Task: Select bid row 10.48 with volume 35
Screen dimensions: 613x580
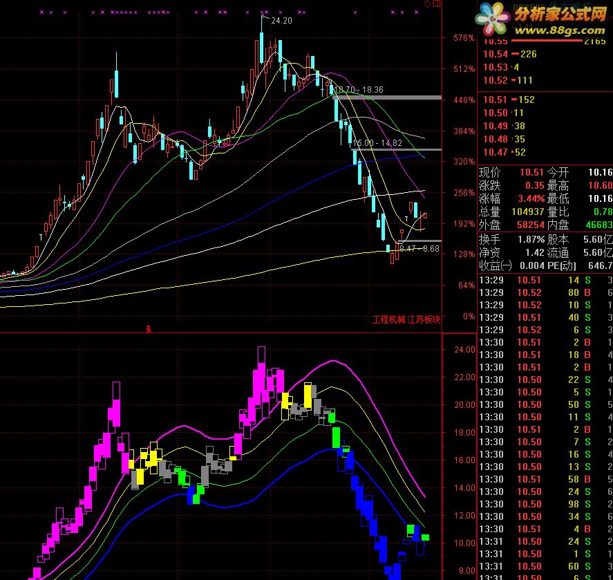Action: click(x=504, y=139)
